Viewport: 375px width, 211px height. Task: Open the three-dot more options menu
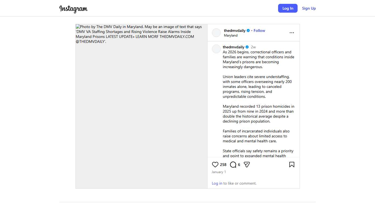[x=292, y=33]
